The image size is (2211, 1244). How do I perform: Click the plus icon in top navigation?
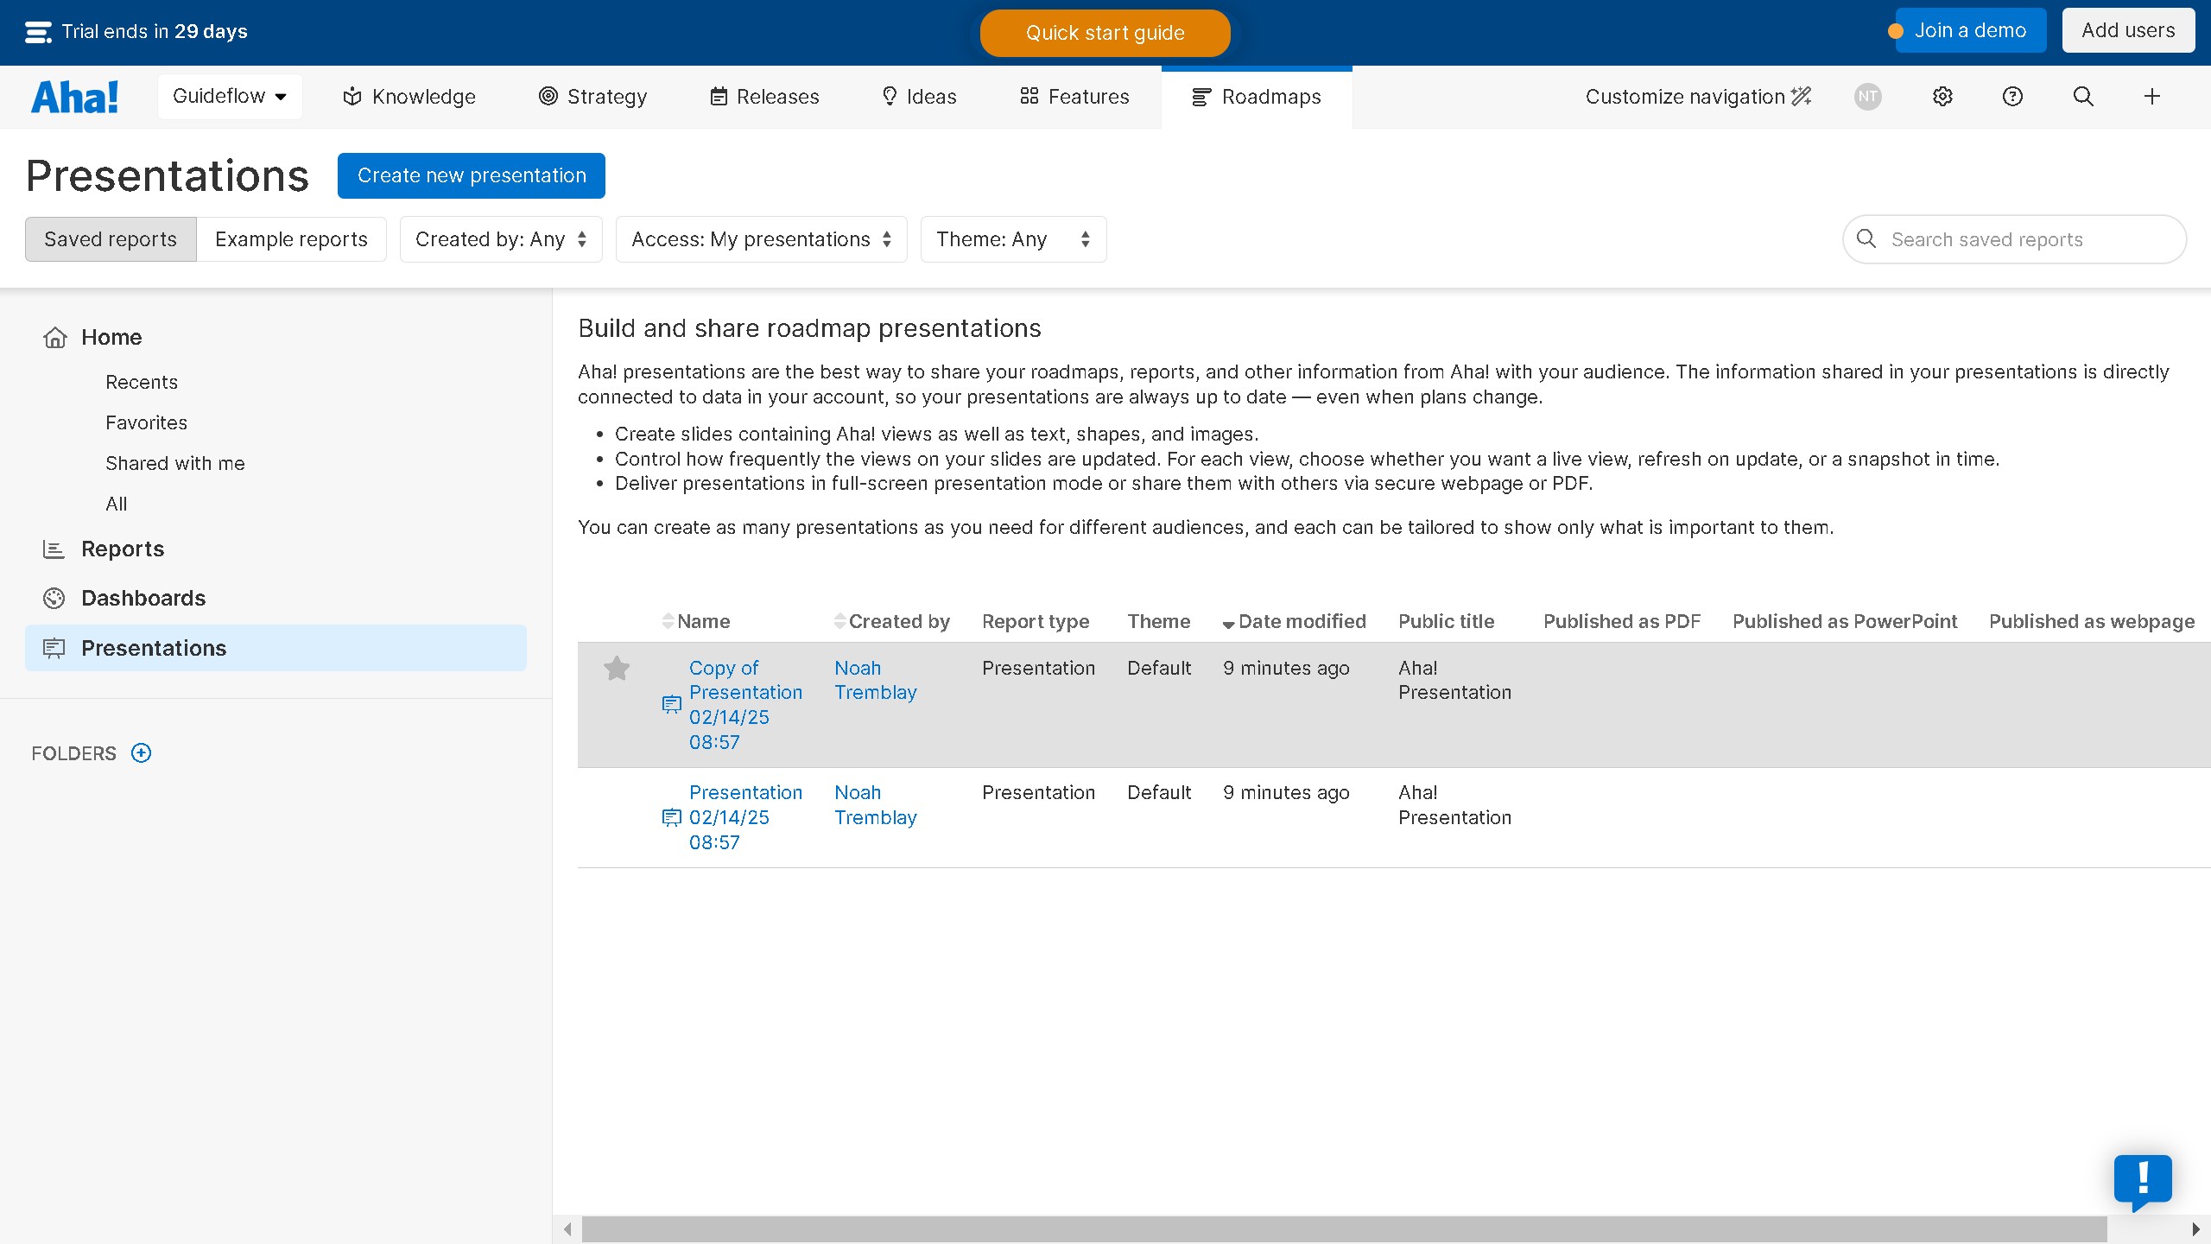[2152, 97]
